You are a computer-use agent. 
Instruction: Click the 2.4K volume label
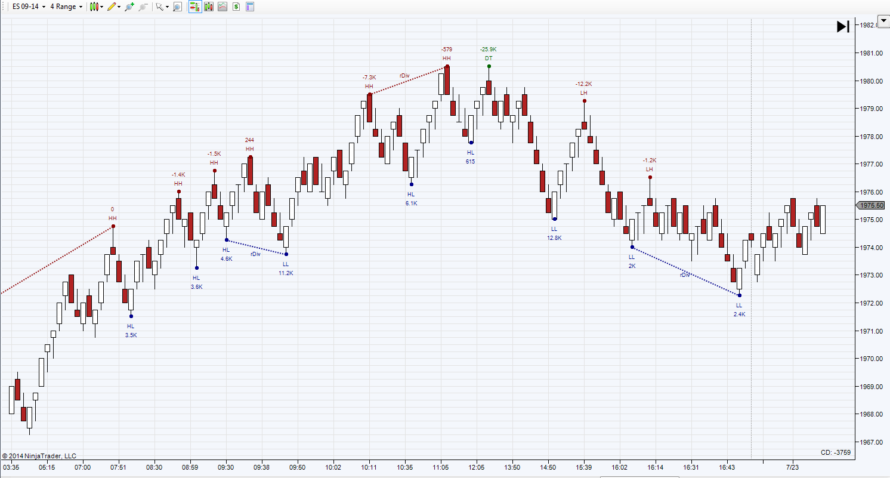739,314
